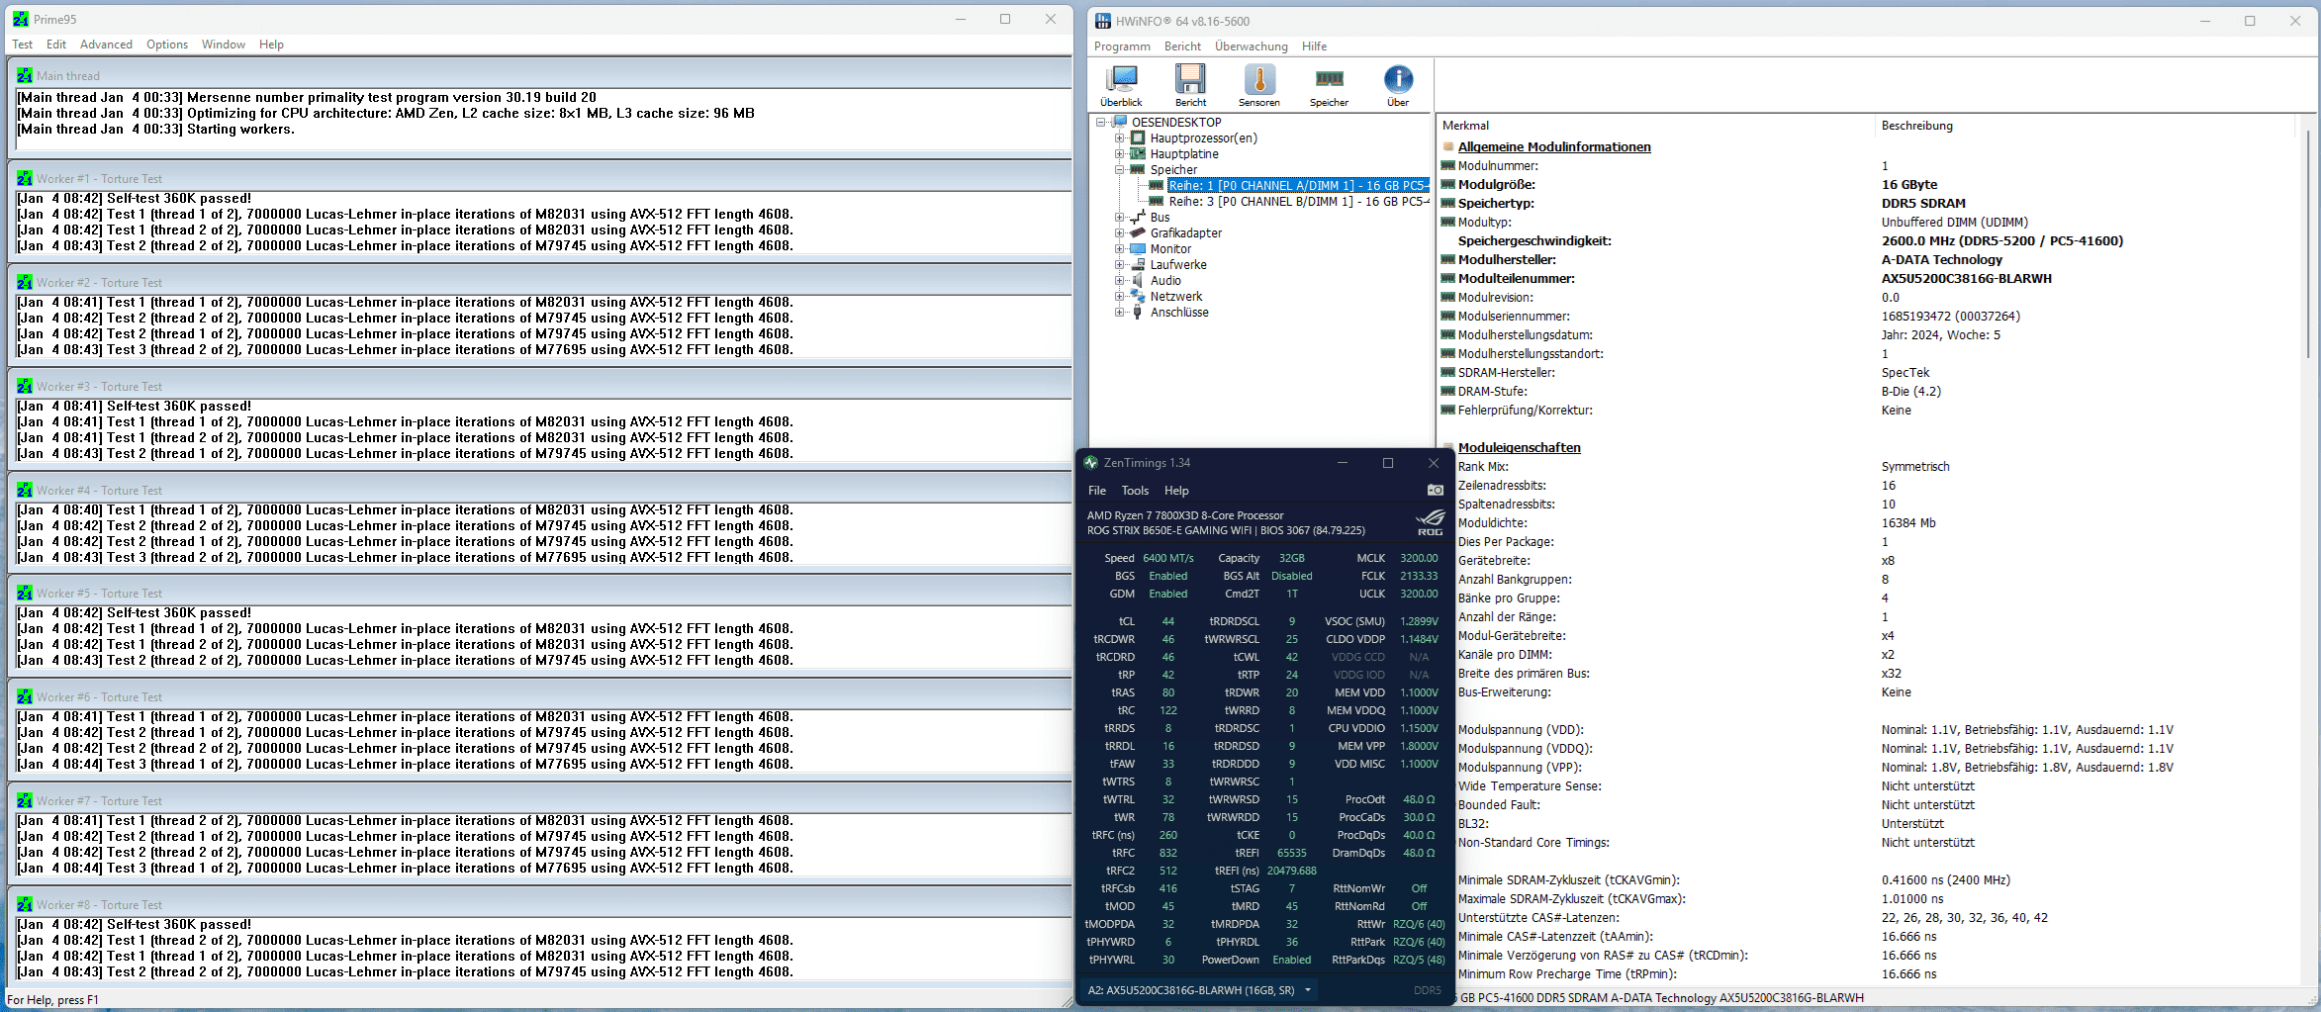This screenshot has height=1012, width=2321.
Task: Click the Moduleigenschaften section heading
Action: tap(1519, 448)
